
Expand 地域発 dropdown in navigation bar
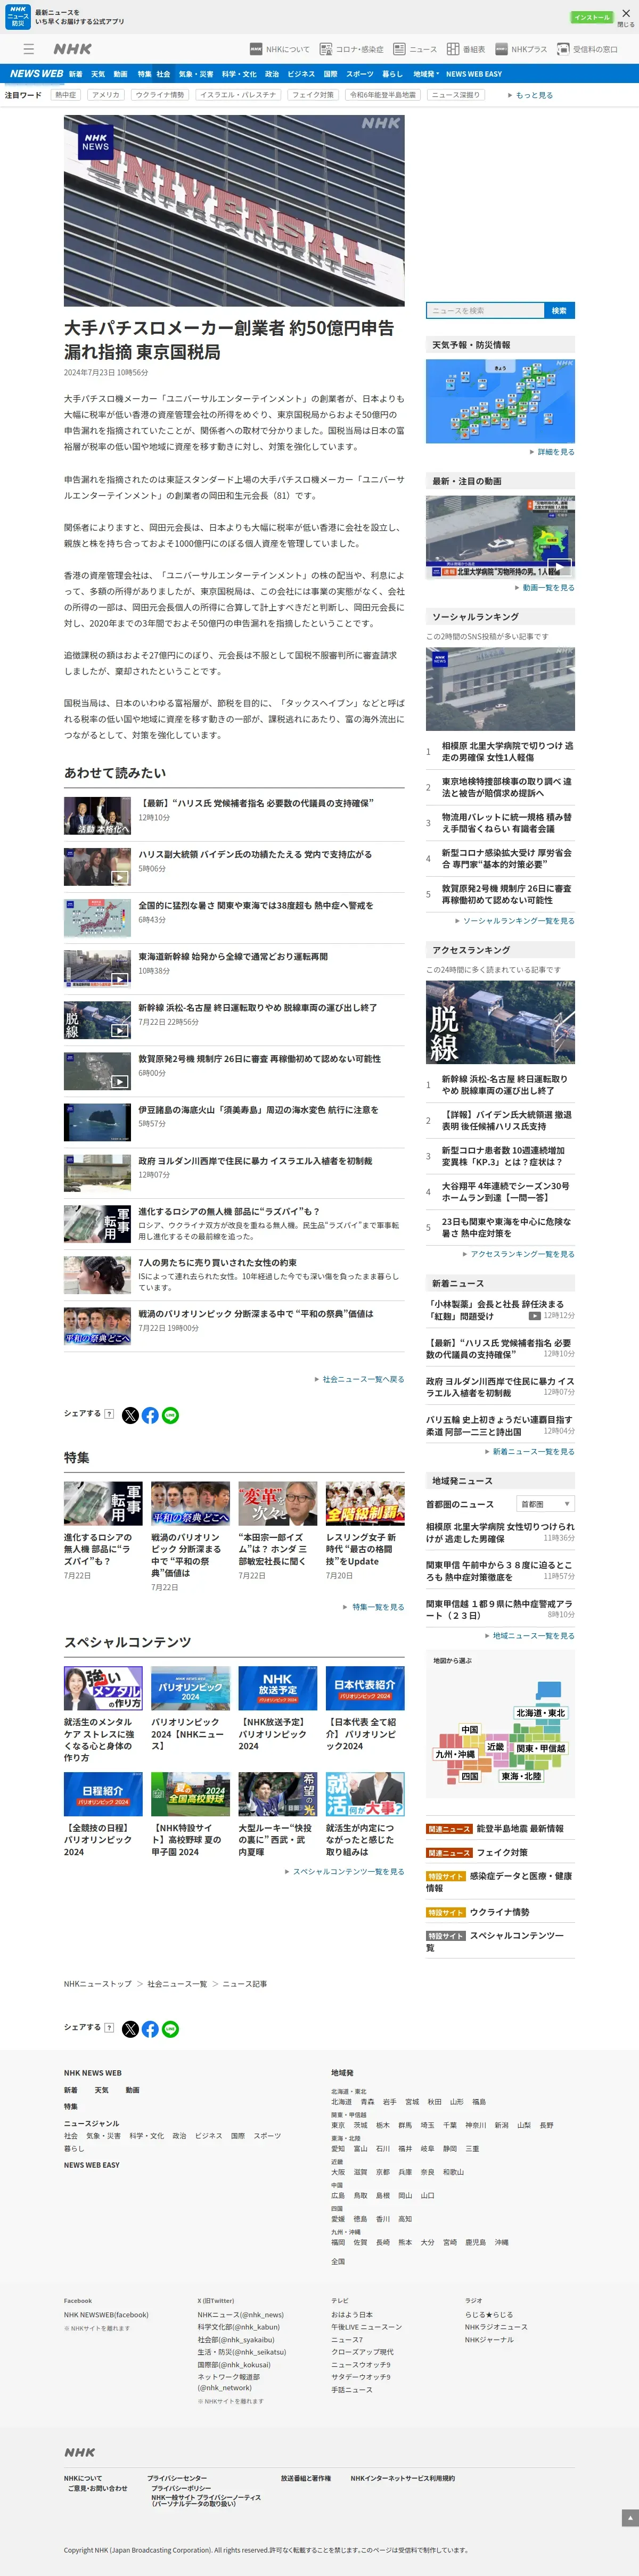(426, 74)
